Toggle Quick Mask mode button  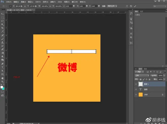click(2, 92)
